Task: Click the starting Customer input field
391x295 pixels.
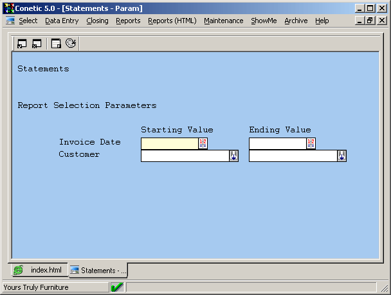Action: [x=185, y=156]
